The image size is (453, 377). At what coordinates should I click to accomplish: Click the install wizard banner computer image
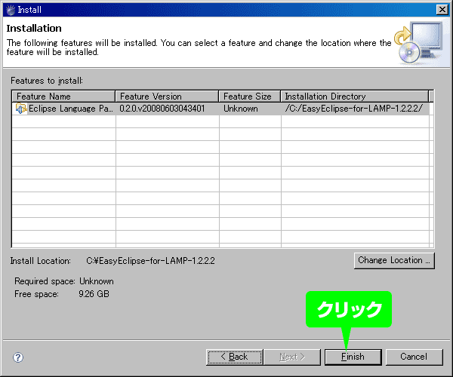point(419,43)
